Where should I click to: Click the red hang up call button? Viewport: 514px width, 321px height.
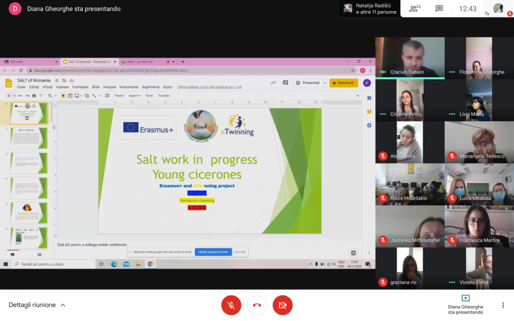pyautogui.click(x=257, y=305)
